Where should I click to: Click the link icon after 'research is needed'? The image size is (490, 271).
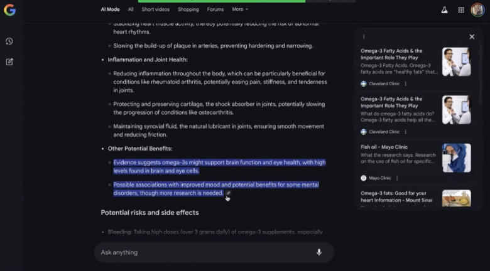click(x=229, y=193)
